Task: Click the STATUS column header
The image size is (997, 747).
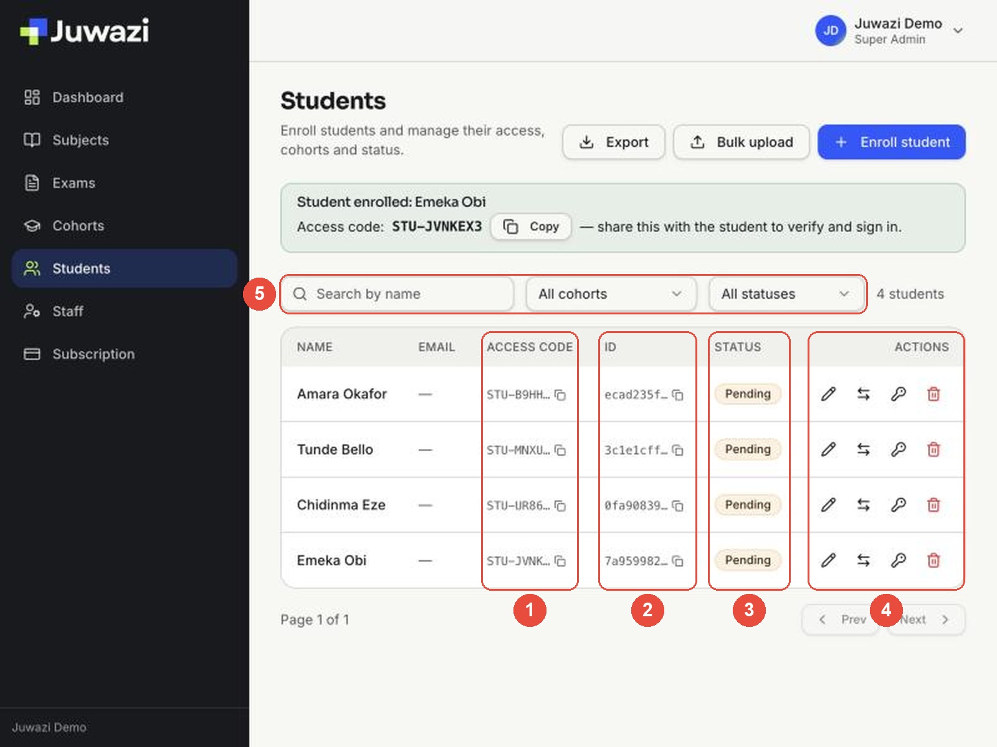Action: pos(738,347)
